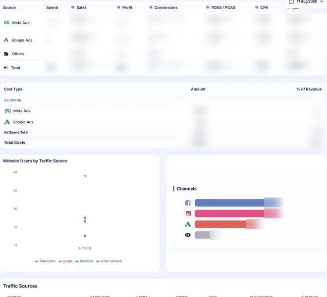The height and width of the screenshot is (297, 327).
Task: Click the cross-network data point on chart
Action: point(85,236)
